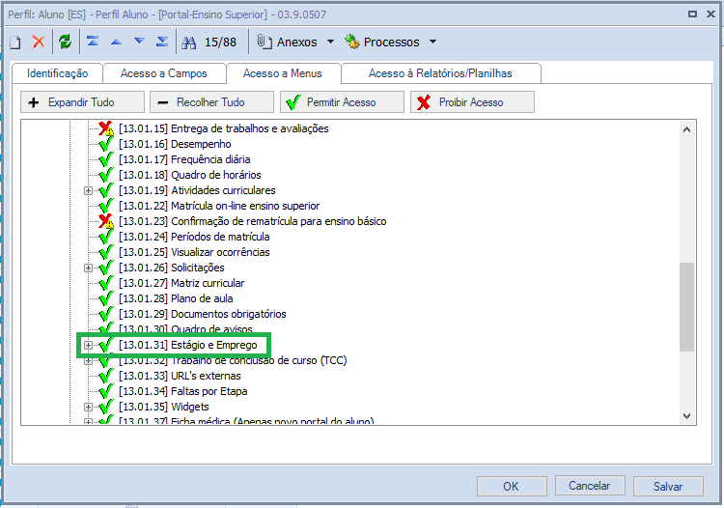This screenshot has width=724, height=508.
Task: Click the binoculars search icon
Action: (188, 42)
